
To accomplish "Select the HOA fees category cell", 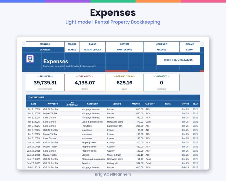I will click(x=93, y=126).
